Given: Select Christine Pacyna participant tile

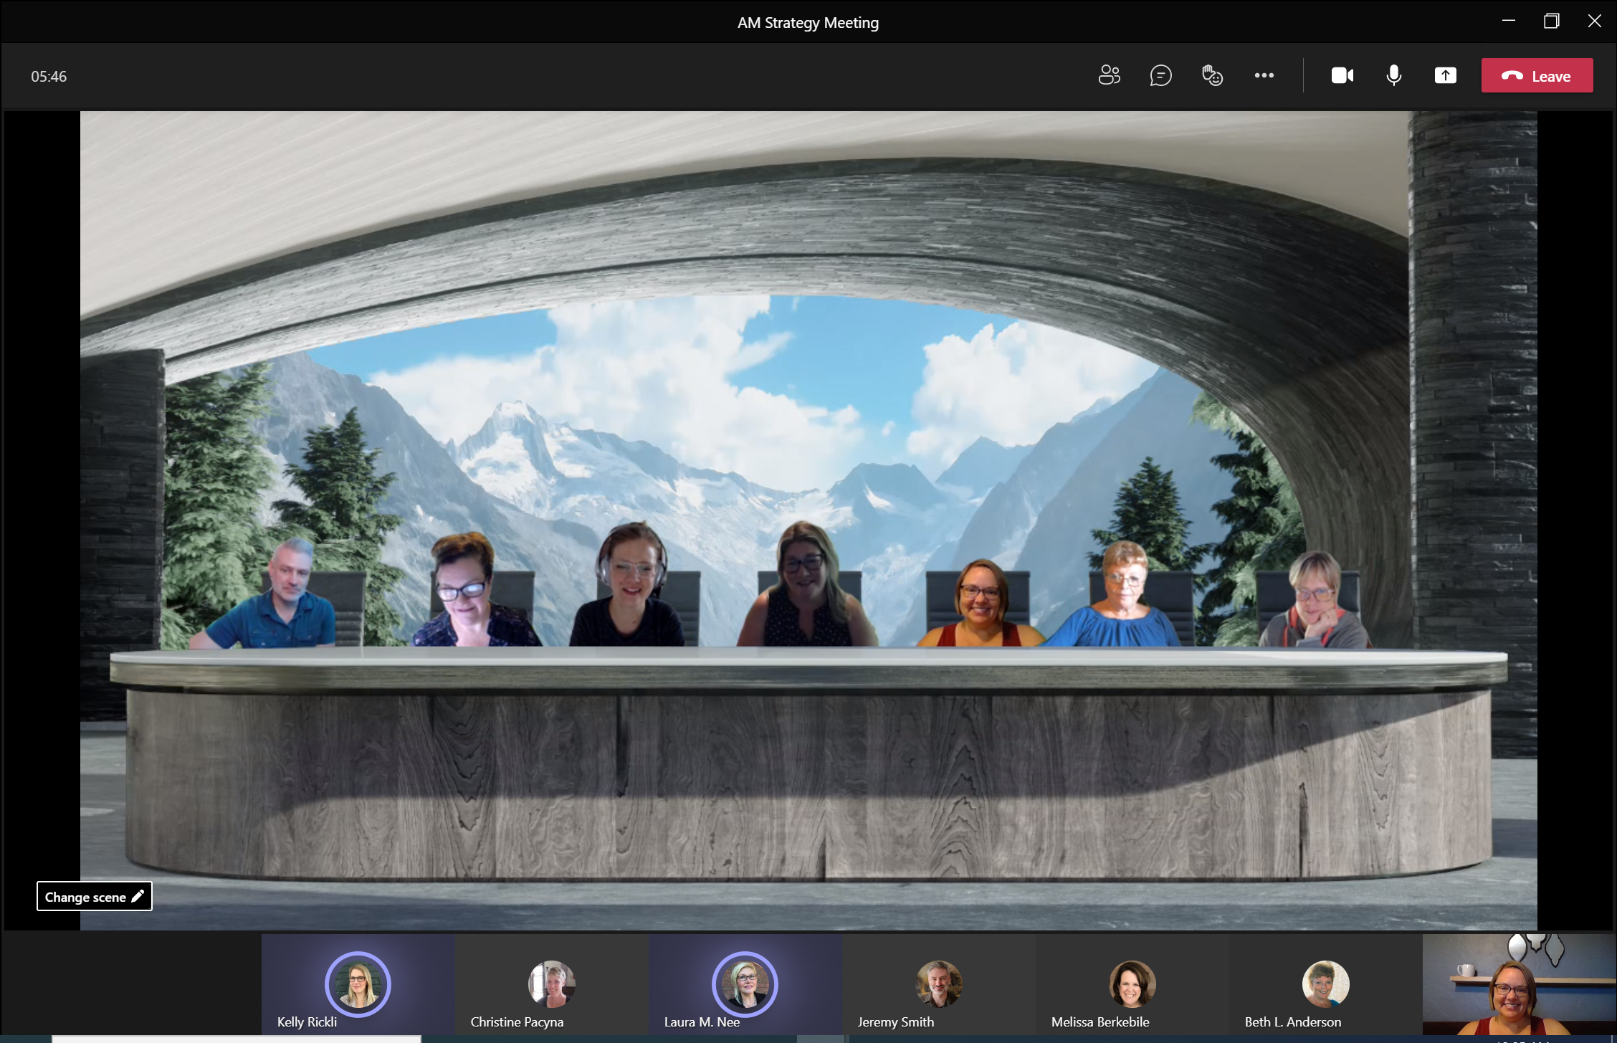Looking at the screenshot, I should coord(551,986).
